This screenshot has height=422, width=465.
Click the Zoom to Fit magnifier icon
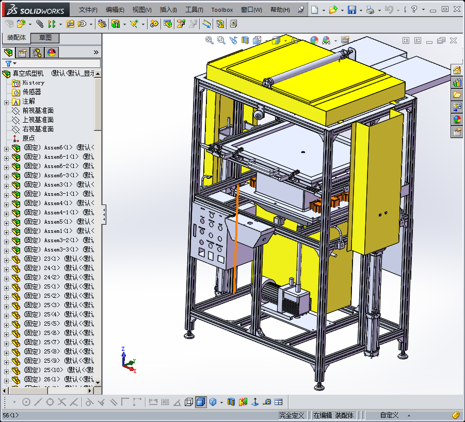pyautogui.click(x=210, y=40)
